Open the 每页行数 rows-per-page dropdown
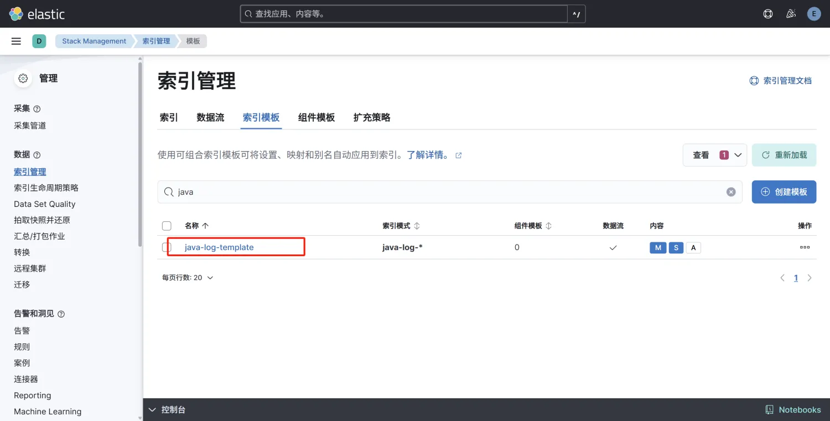Image resolution: width=830 pixels, height=421 pixels. click(x=187, y=278)
